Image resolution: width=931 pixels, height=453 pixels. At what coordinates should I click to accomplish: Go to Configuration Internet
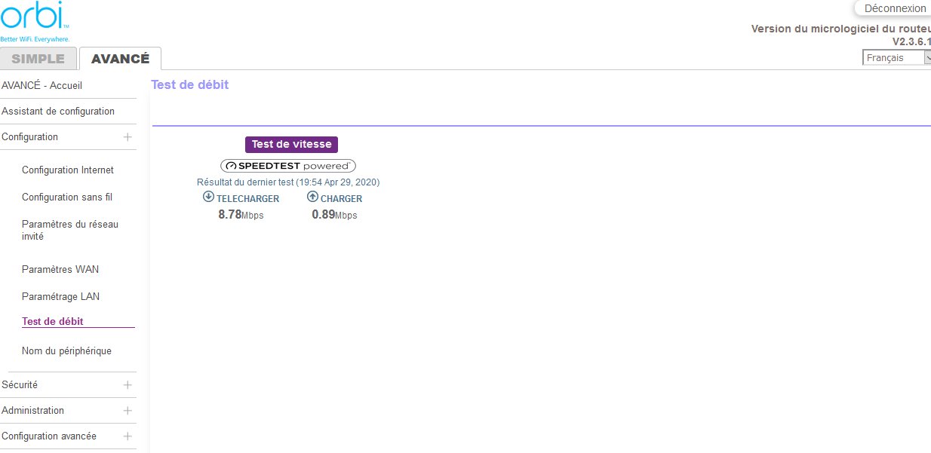click(x=68, y=170)
